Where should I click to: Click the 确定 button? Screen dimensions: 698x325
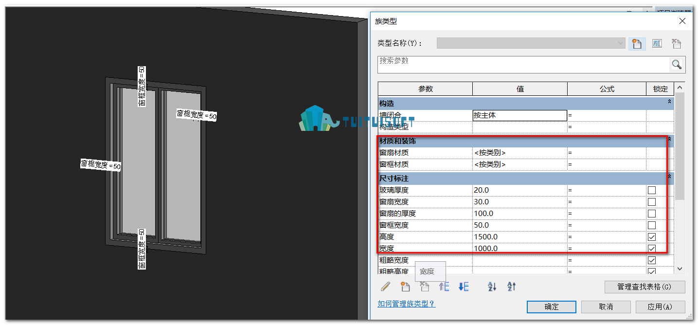pyautogui.click(x=552, y=307)
